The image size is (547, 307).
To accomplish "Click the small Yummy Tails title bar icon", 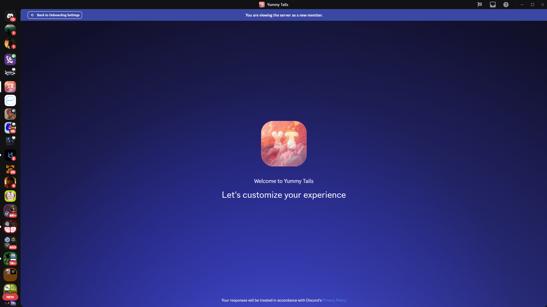I will (262, 5).
